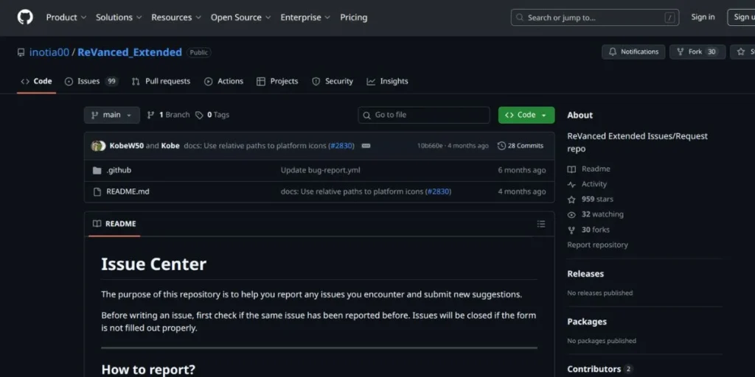View the 1 Branch link
This screenshot has width=755, height=377.
168,115
